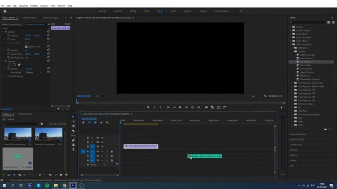Expand the Presets folder in Effects
Screen dimensions: 337x189
pyautogui.click(x=291, y=27)
